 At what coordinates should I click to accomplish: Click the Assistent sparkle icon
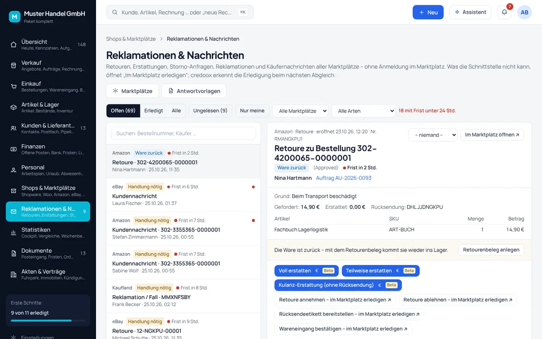(x=457, y=12)
